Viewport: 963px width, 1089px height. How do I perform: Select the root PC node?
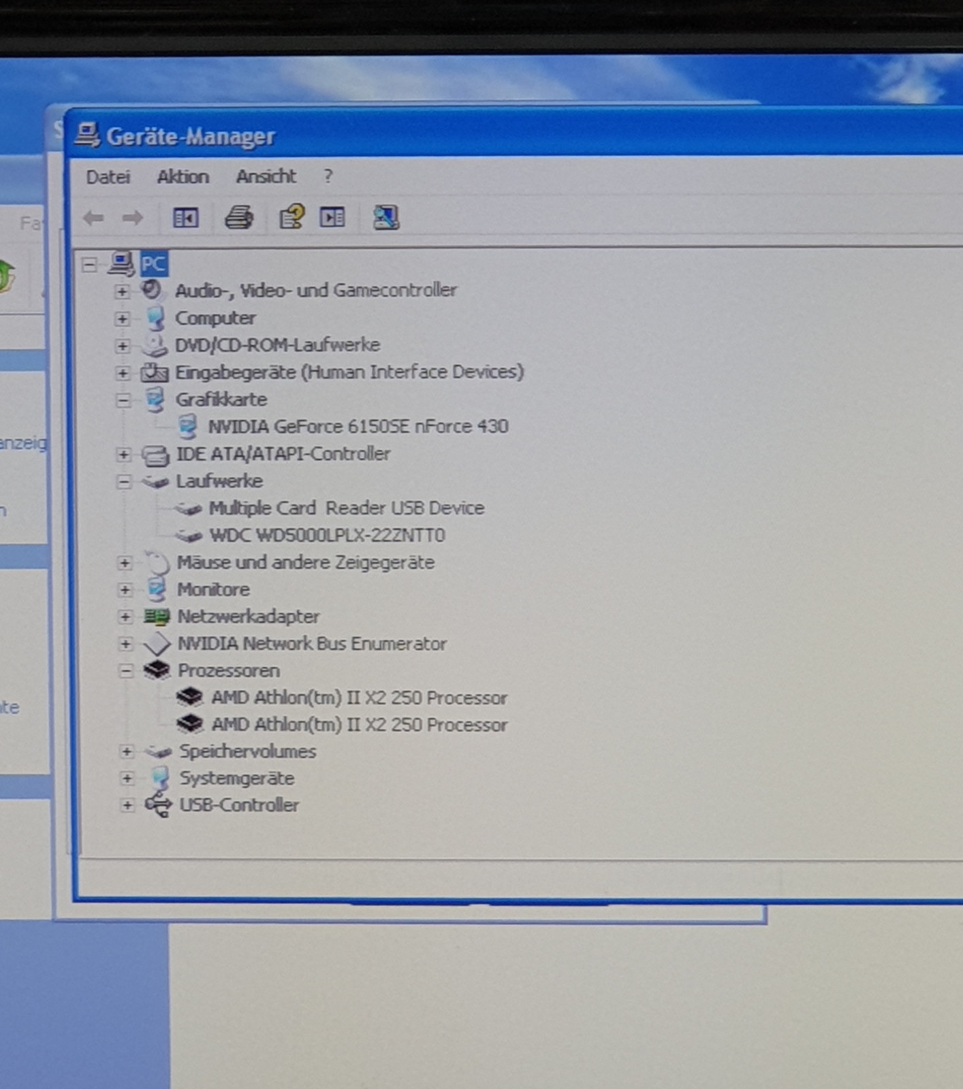[153, 264]
